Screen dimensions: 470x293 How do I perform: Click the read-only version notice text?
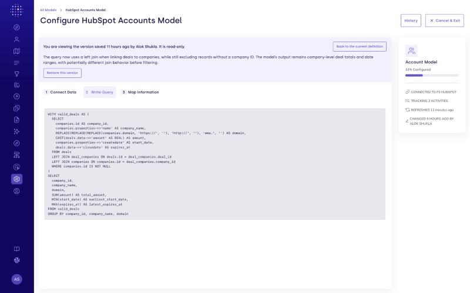[x=114, y=47]
